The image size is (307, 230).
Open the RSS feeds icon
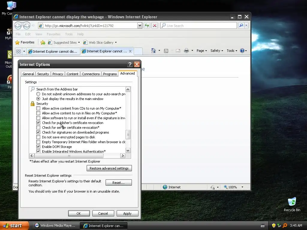[166, 51]
